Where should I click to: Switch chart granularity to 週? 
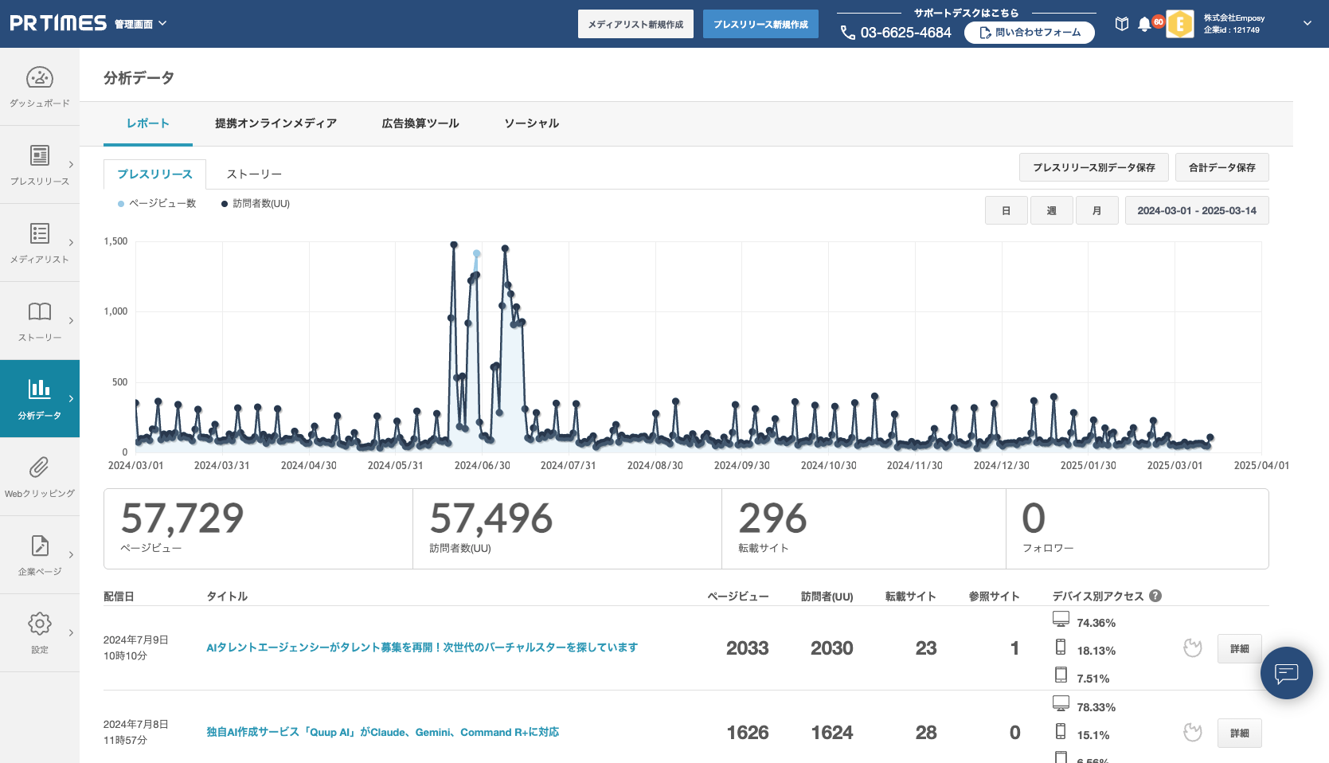(1051, 211)
